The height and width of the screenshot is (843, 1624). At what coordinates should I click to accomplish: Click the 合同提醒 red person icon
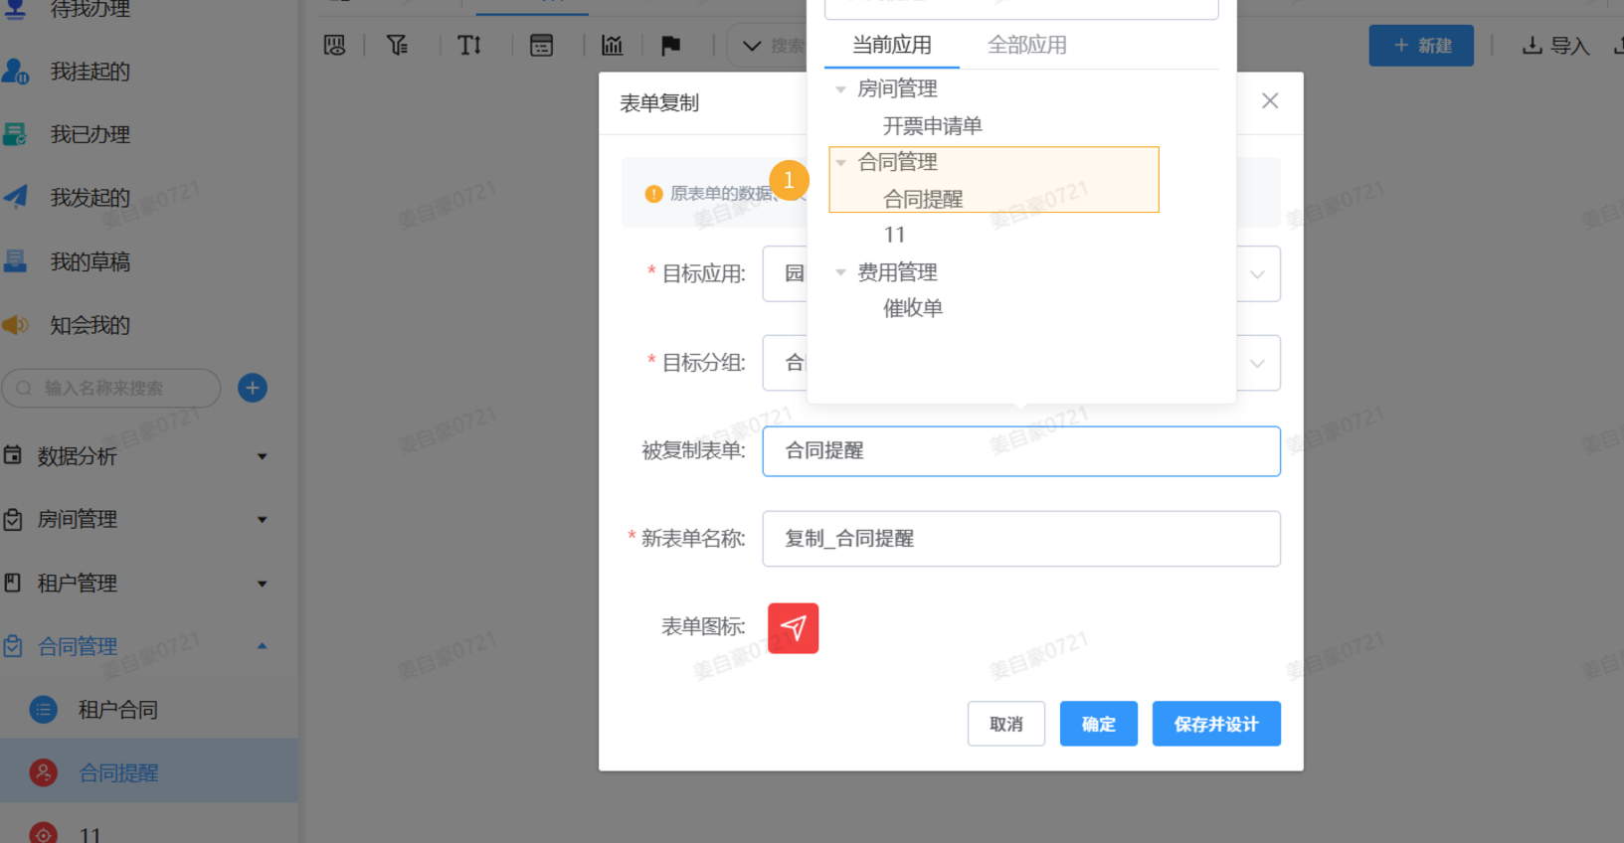click(44, 772)
